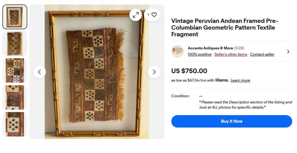The width and height of the screenshot is (297, 153).
Task: Select the first framed textile thumbnail
Action: 15,17
